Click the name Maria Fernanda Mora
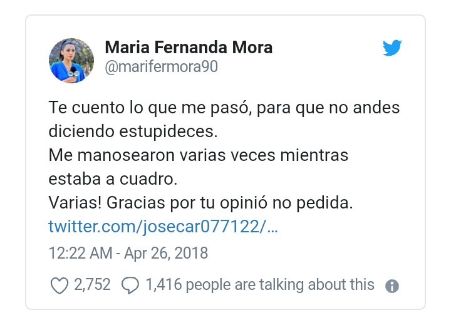451x330 pixels. click(189, 48)
